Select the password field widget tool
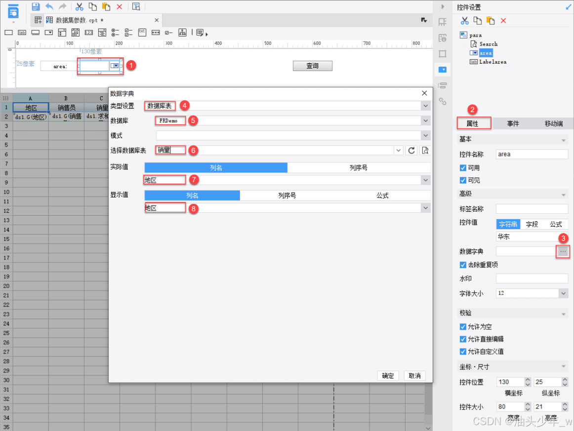Viewport: 574px width, 431px height. coord(156,33)
